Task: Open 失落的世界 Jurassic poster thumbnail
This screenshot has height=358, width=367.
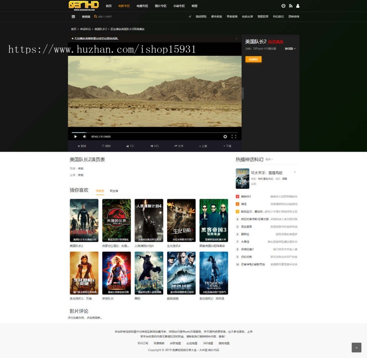Action: coord(117,220)
